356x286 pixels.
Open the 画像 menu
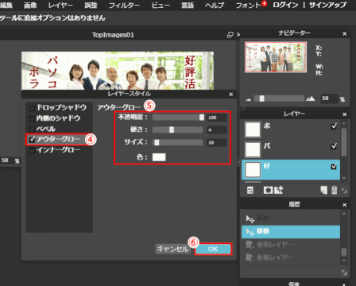click(x=30, y=5)
